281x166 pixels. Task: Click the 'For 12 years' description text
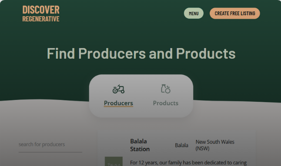coord(188,163)
